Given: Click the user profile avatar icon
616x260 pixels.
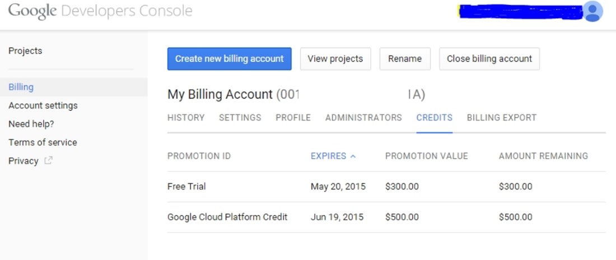Looking at the screenshot, I should coord(592,11).
